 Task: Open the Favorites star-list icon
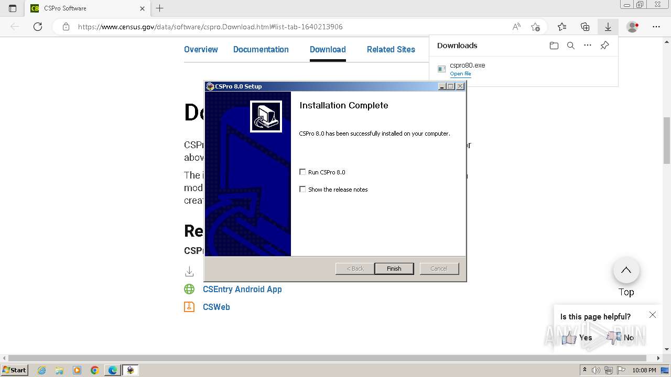562,27
